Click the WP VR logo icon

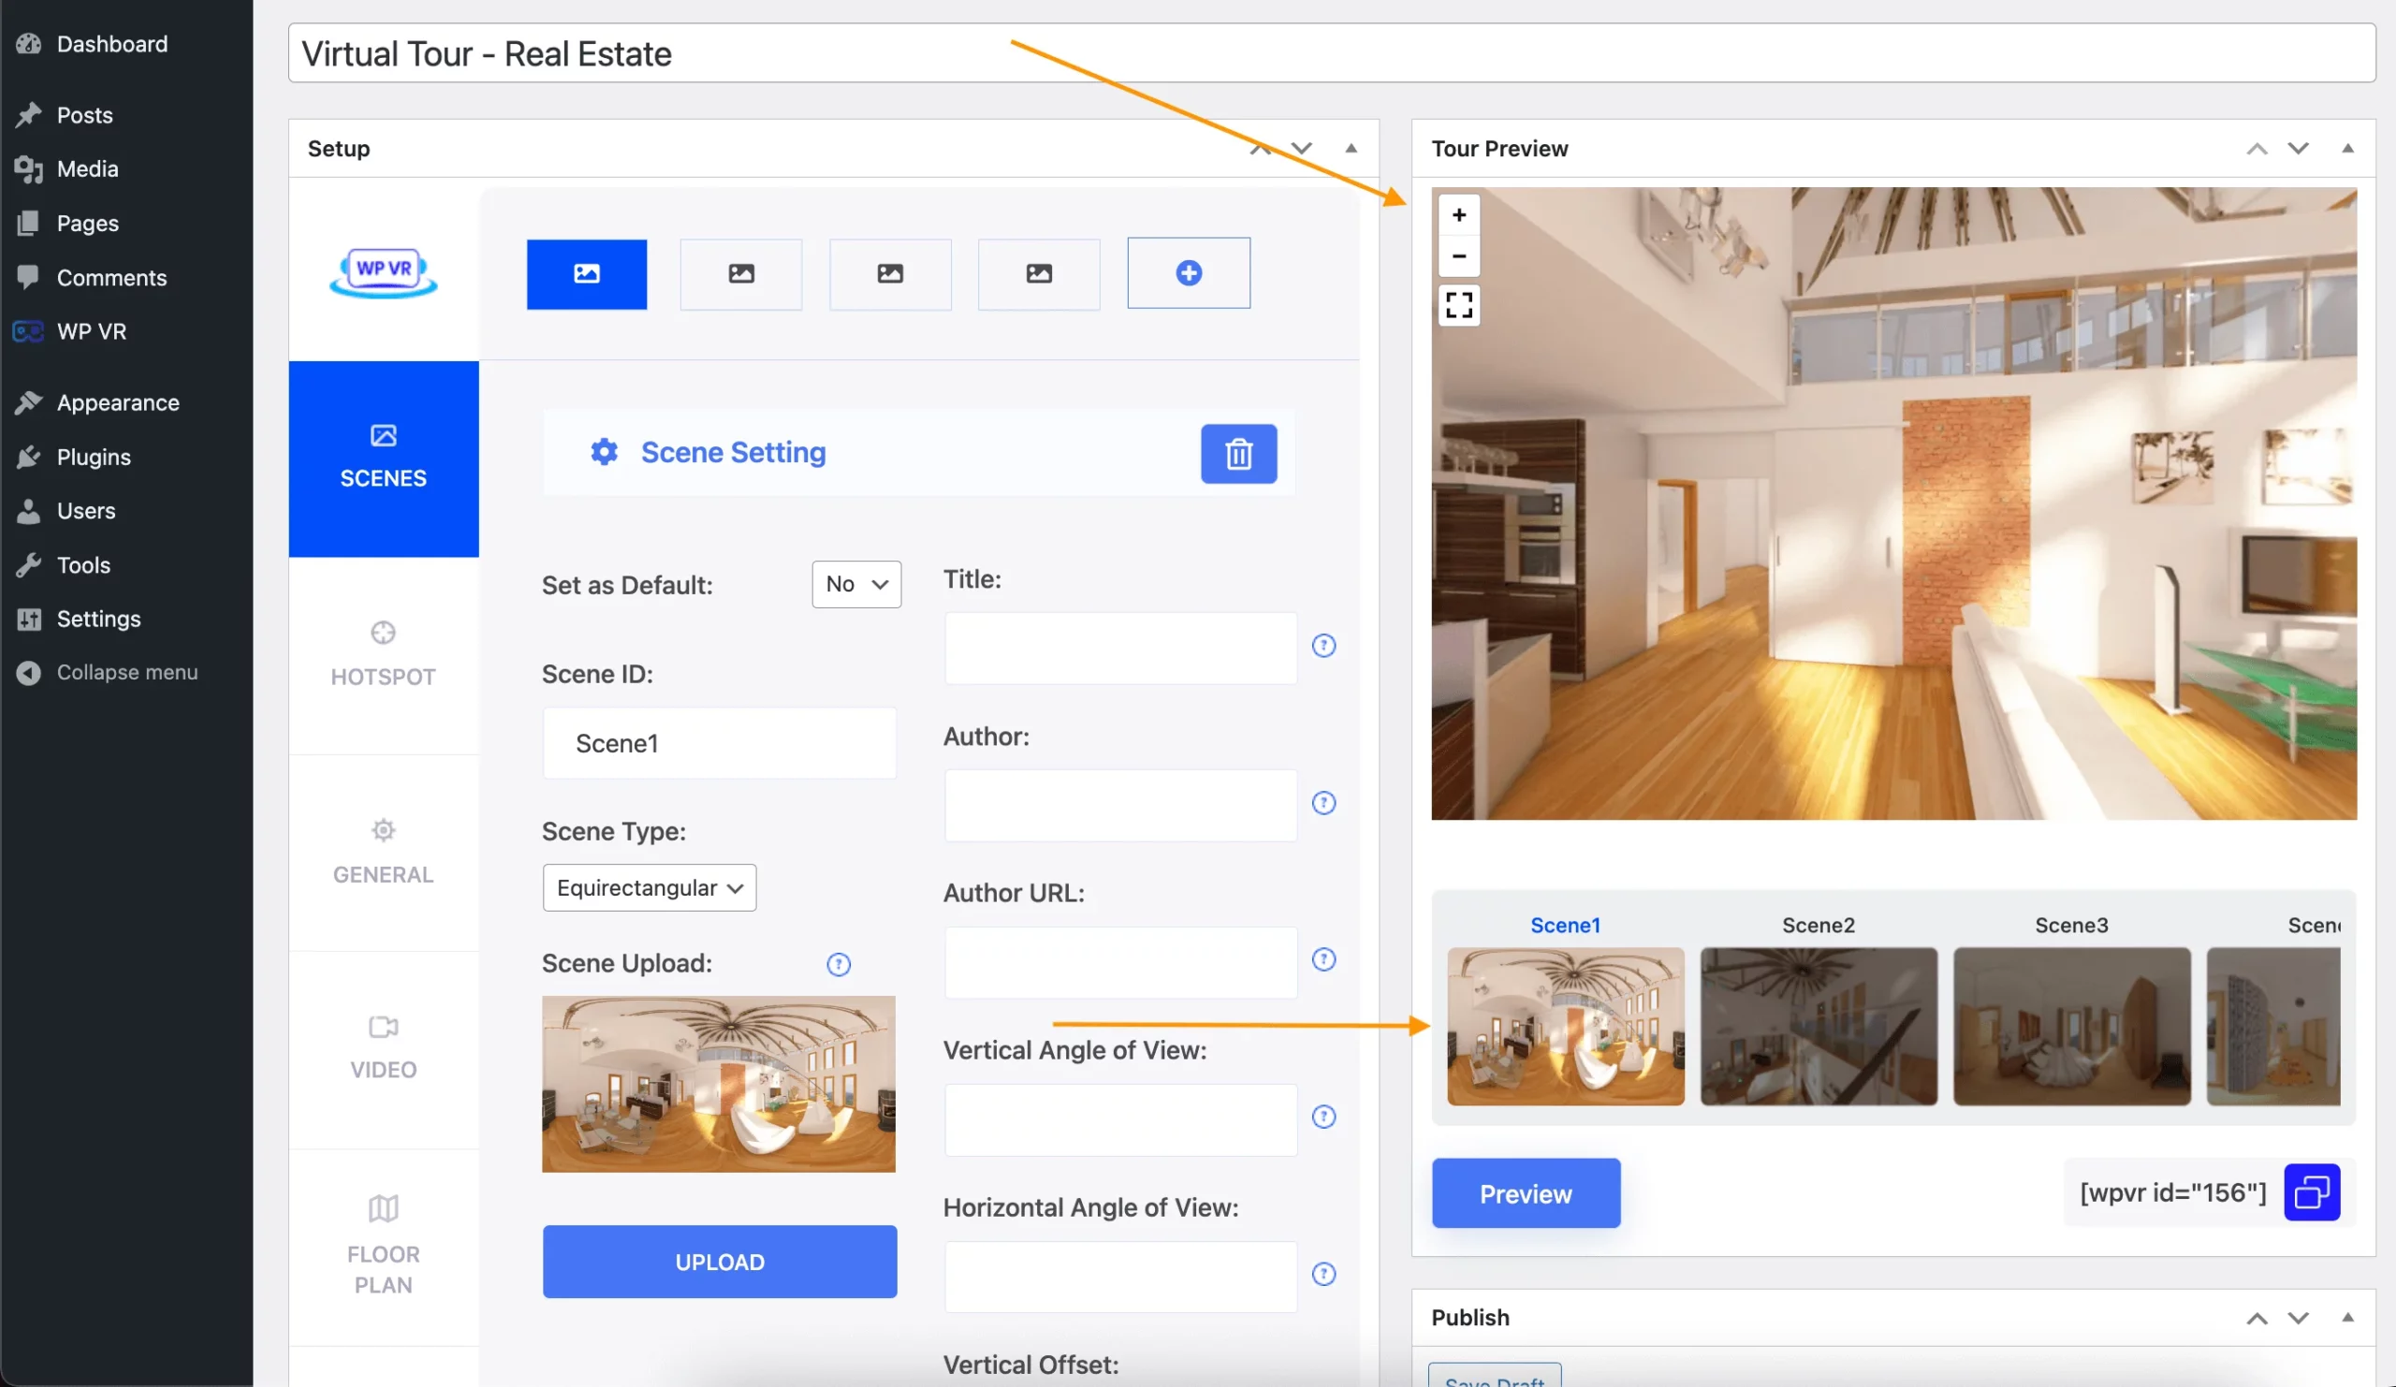383,270
